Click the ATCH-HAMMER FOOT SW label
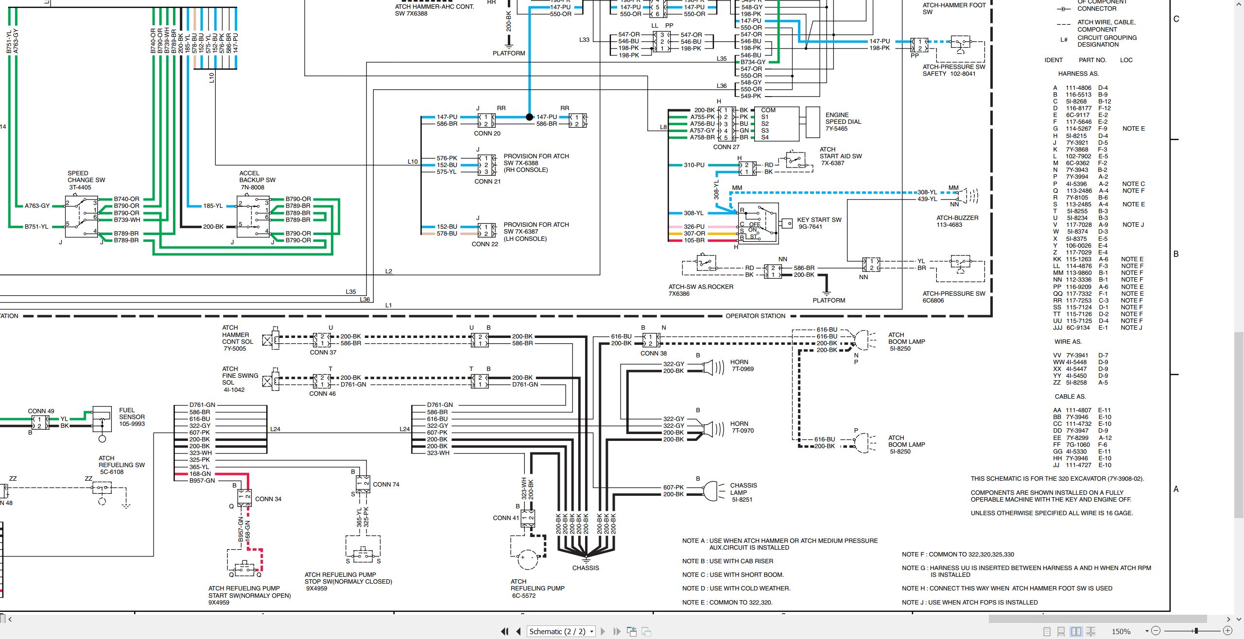This screenshot has height=639, width=1244. click(954, 8)
